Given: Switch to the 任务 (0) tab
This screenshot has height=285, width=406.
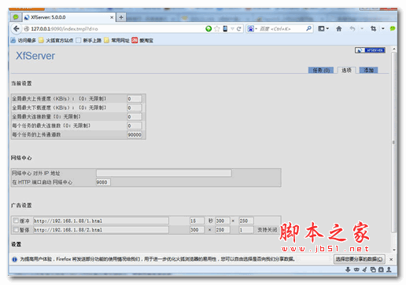Looking at the screenshot, I should tap(321, 70).
